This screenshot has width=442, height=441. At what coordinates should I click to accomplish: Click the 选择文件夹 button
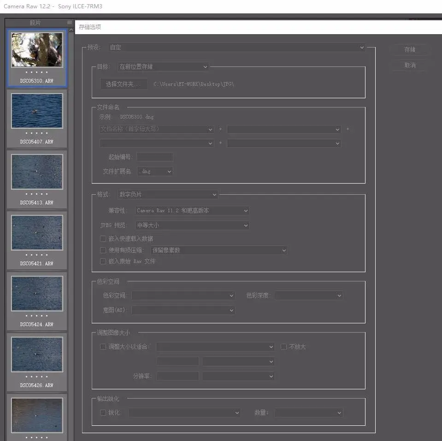[124, 84]
